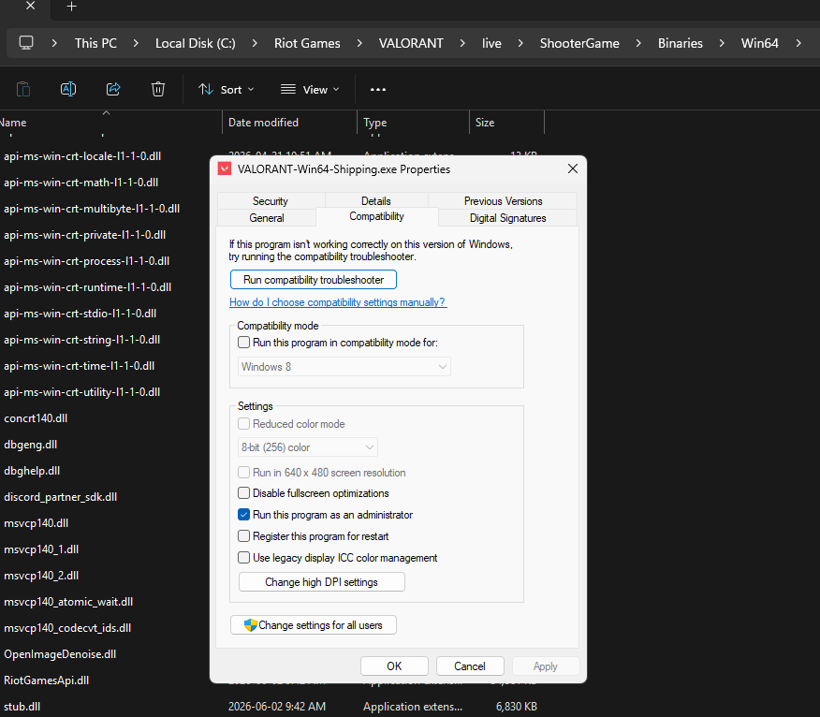Switch to the Details tab
The width and height of the screenshot is (820, 717).
pyautogui.click(x=376, y=201)
